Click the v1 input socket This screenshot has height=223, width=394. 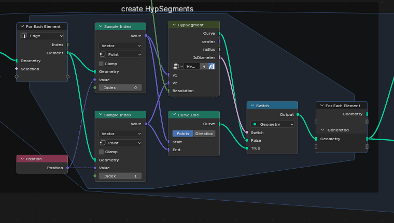(x=168, y=75)
